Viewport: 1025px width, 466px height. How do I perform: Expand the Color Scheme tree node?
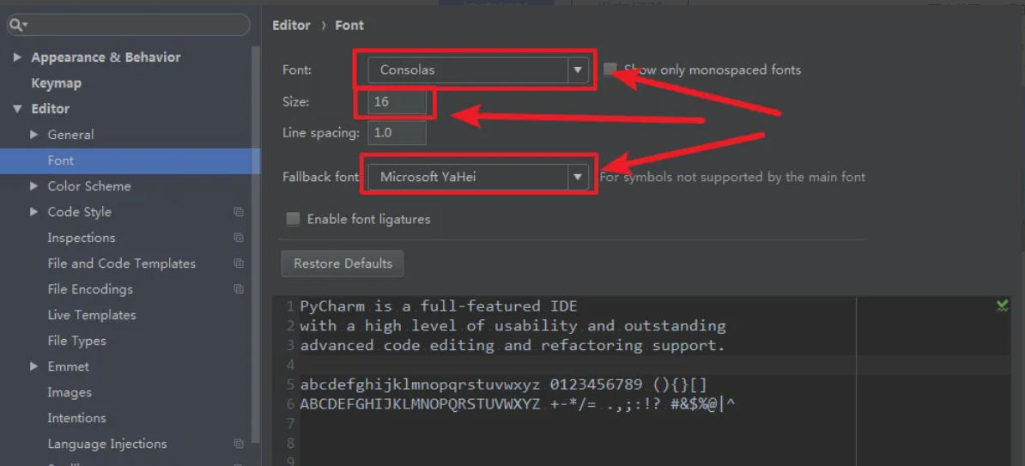pos(34,186)
